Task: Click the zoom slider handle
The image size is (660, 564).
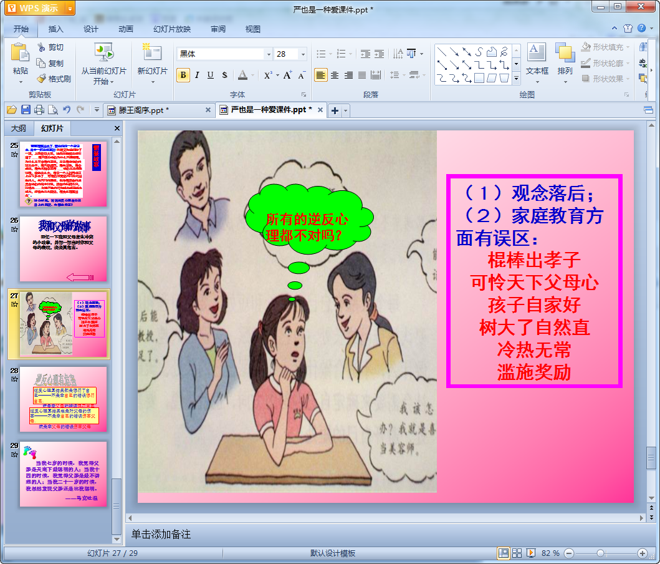Action: point(601,553)
